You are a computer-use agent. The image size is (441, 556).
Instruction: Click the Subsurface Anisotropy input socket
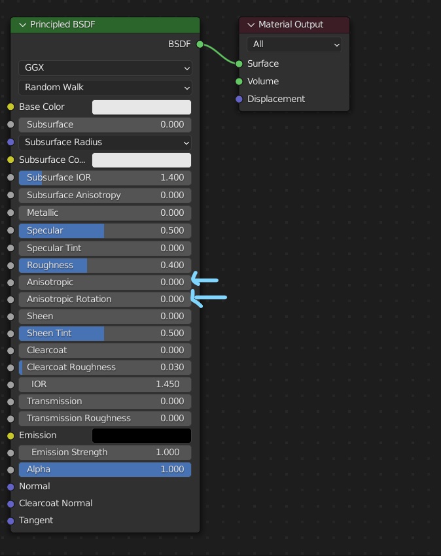tap(10, 195)
